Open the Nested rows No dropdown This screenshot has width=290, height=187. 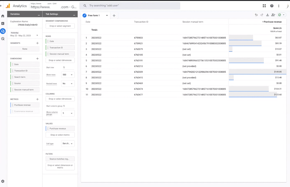68,84
